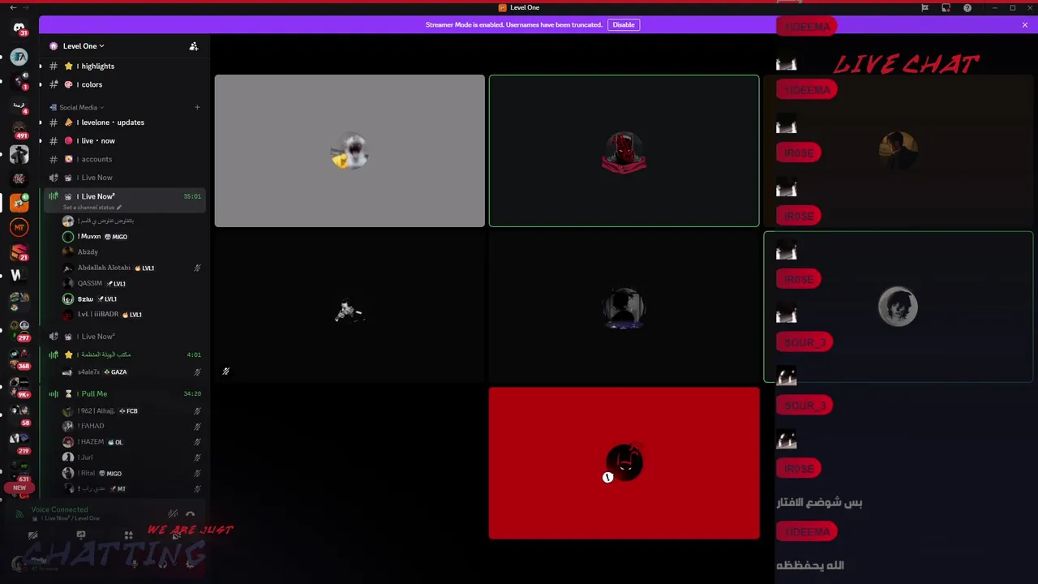Toggle microphone mute in user panel
This screenshot has width=1038, height=584.
pos(135,564)
